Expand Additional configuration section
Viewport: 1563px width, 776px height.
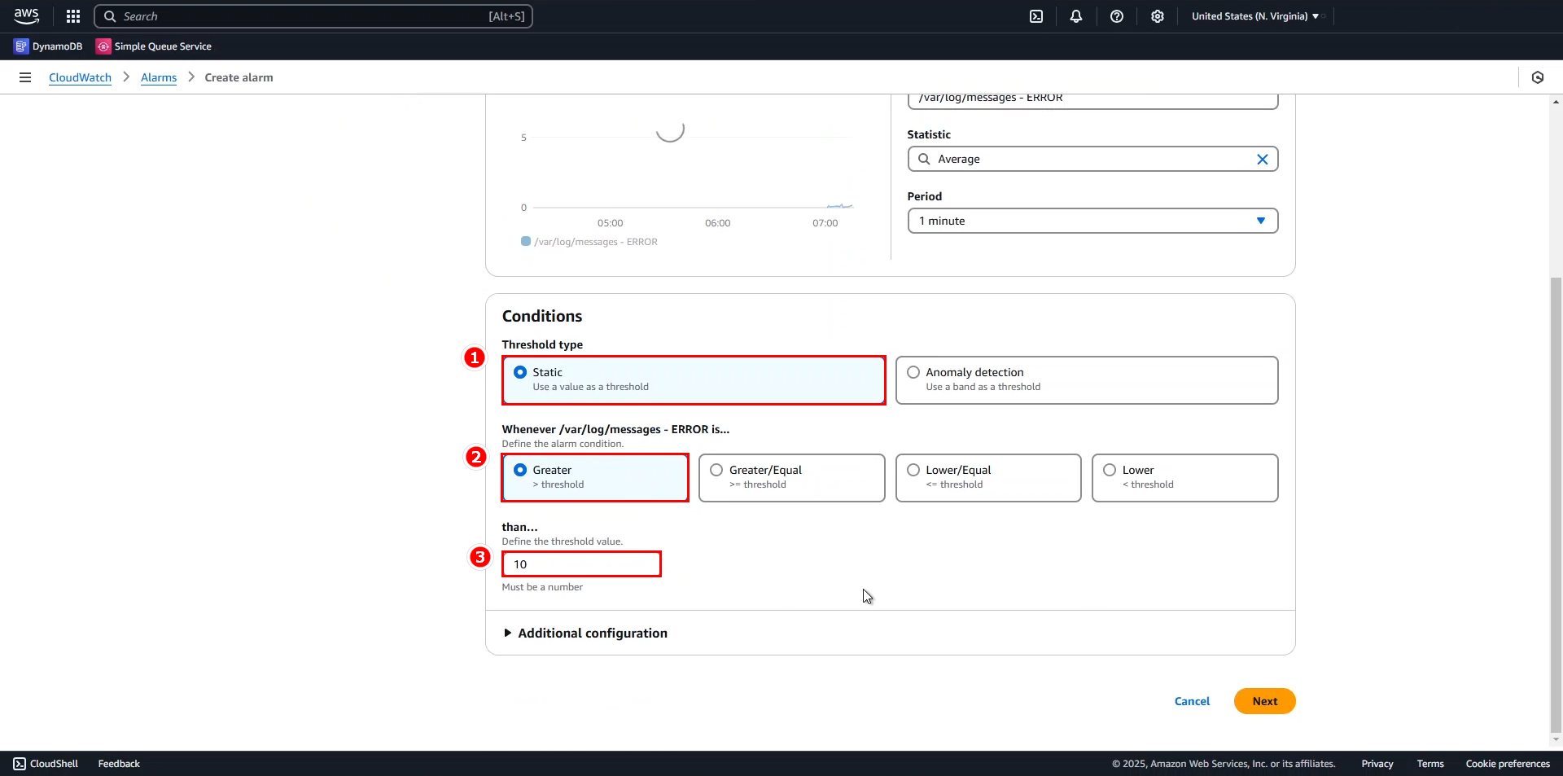[x=585, y=633]
